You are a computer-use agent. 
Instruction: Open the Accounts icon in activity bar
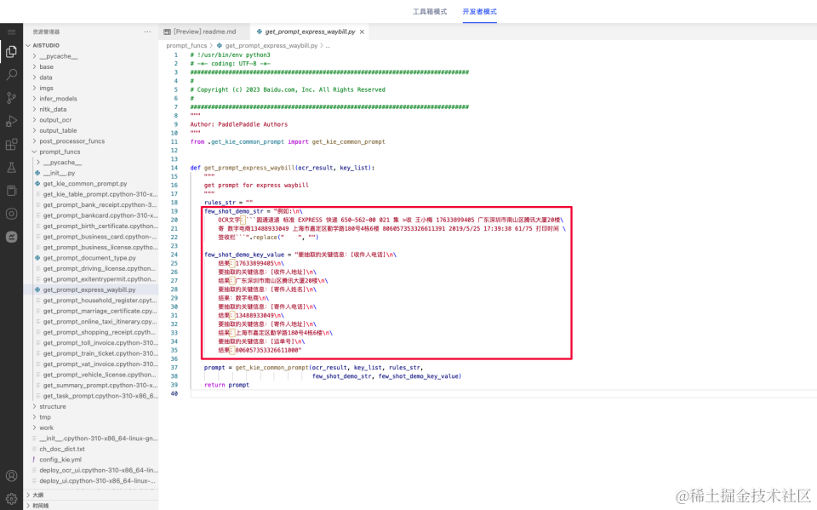pos(11,476)
